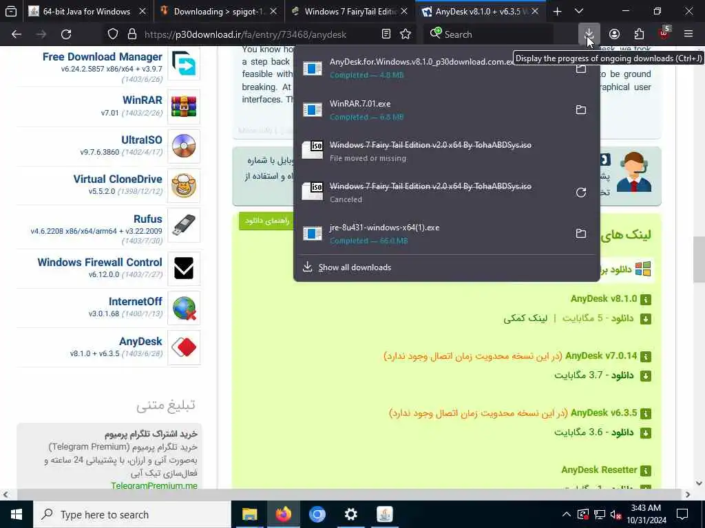Open the WinRAR sidebar link
Screen dimensions: 705x528
[x=142, y=100]
